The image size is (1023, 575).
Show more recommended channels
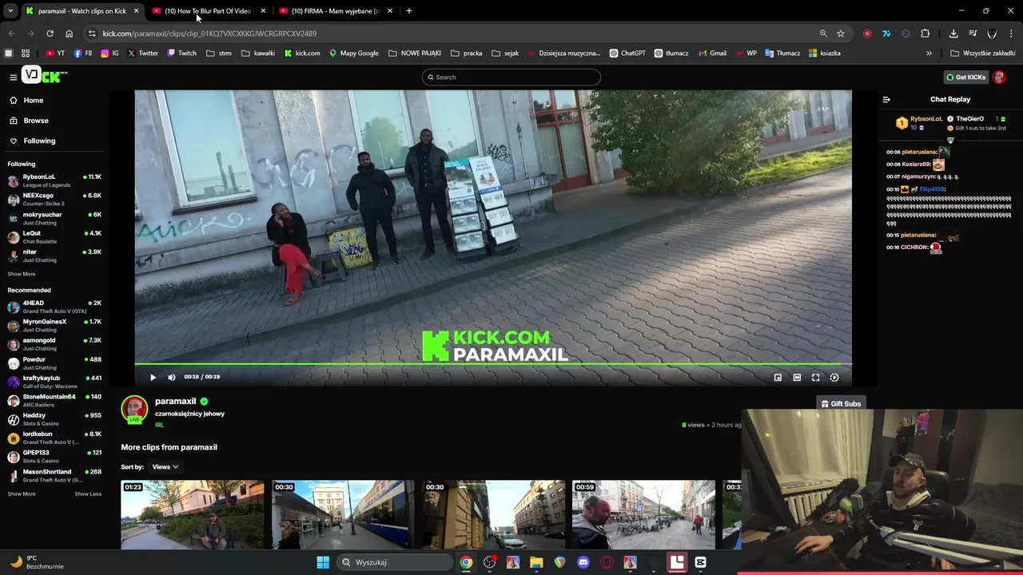(22, 494)
